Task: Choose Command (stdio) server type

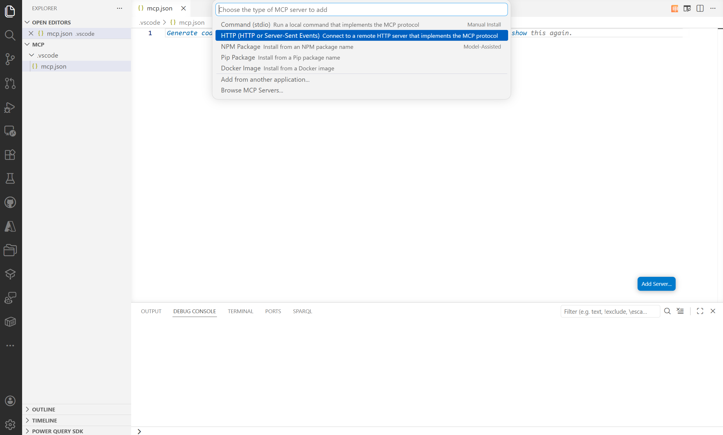Action: click(x=361, y=25)
